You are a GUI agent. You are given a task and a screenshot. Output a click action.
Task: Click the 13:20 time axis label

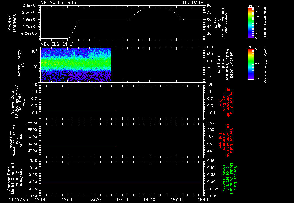pos(95,200)
